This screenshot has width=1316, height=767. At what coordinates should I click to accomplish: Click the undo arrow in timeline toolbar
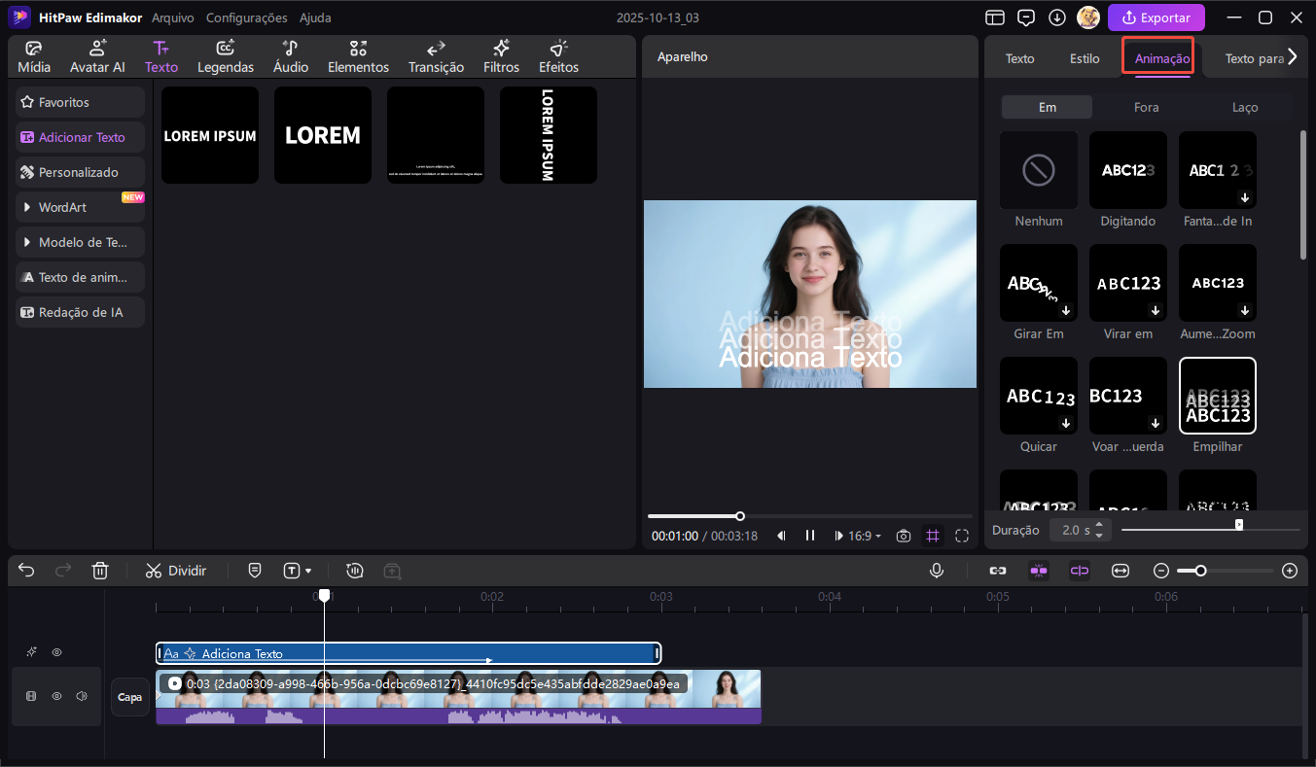coord(26,571)
